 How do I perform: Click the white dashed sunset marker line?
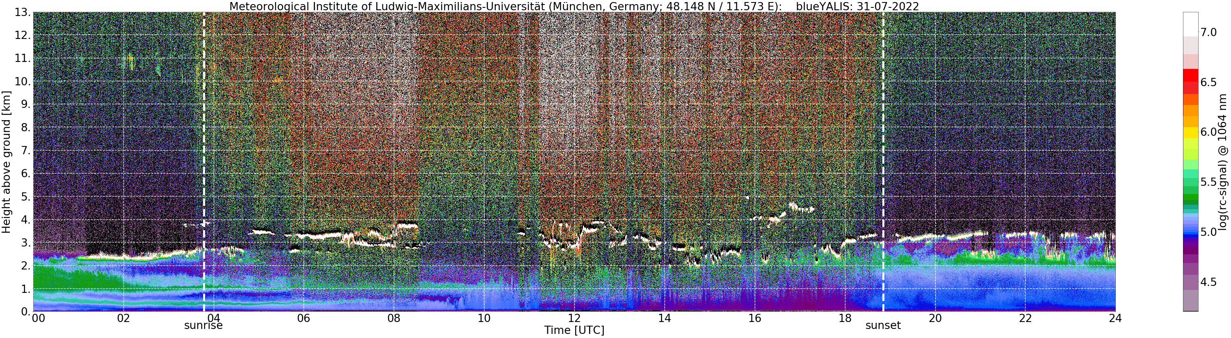click(x=883, y=162)
